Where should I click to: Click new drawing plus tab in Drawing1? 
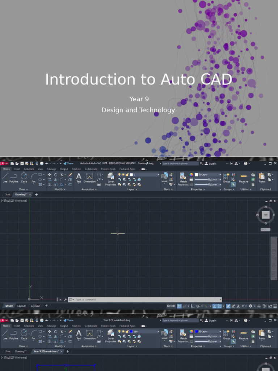coord(37,195)
